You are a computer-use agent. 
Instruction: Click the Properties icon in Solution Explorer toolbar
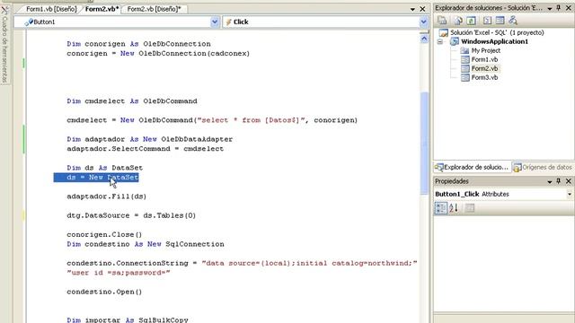(x=443, y=21)
